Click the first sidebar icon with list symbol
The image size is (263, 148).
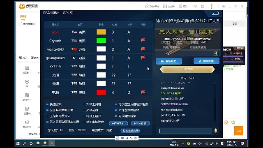27,68
